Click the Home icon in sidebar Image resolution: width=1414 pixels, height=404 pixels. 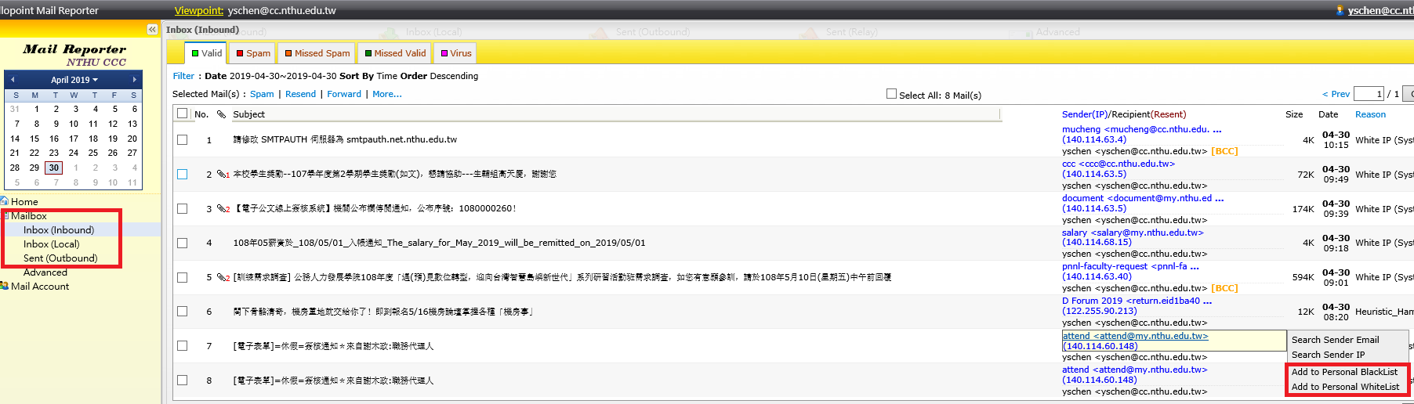coord(5,201)
